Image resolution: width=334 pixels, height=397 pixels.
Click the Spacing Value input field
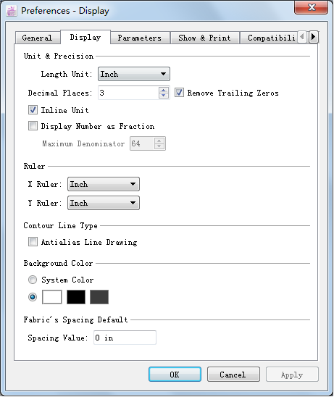[x=125, y=338]
